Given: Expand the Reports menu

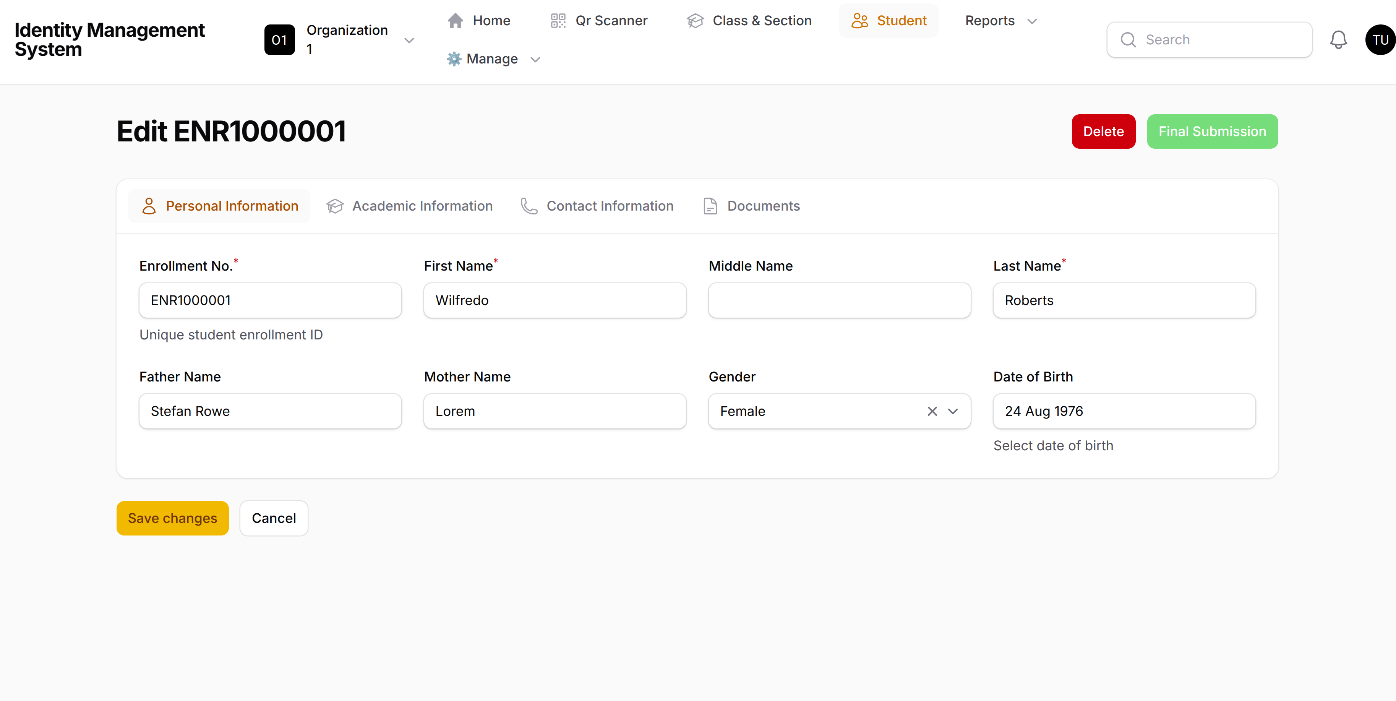Looking at the screenshot, I should [1000, 21].
